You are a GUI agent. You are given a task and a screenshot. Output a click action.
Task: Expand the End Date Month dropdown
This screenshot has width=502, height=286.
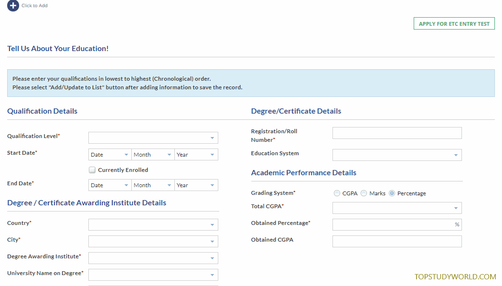[153, 185]
